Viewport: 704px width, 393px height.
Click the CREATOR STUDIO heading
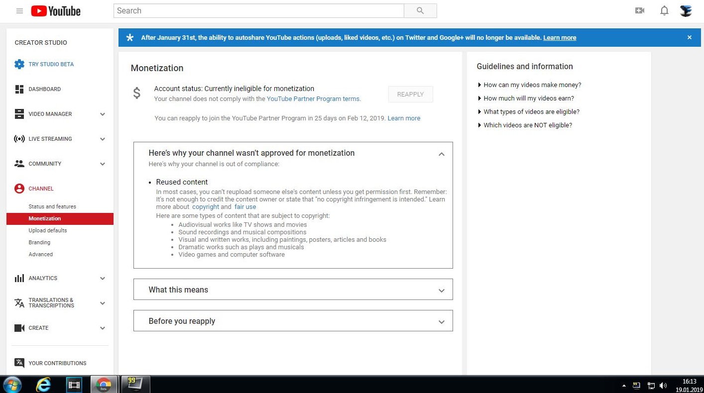click(41, 43)
